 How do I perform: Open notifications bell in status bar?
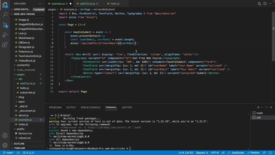[270, 153]
